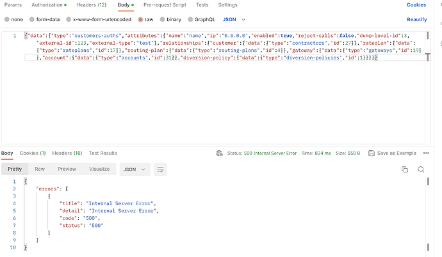Select the none body type

tap(13, 19)
